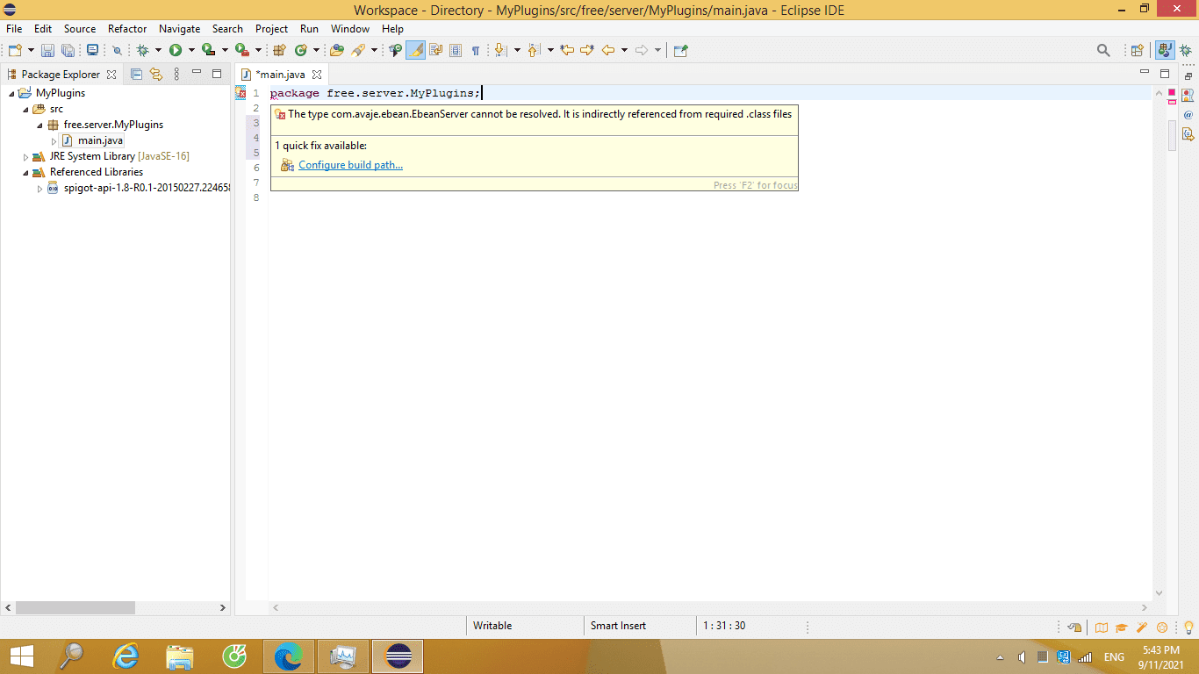This screenshot has height=674, width=1199.
Task: Click the Debug bug icon in toolbar
Action: [x=142, y=51]
